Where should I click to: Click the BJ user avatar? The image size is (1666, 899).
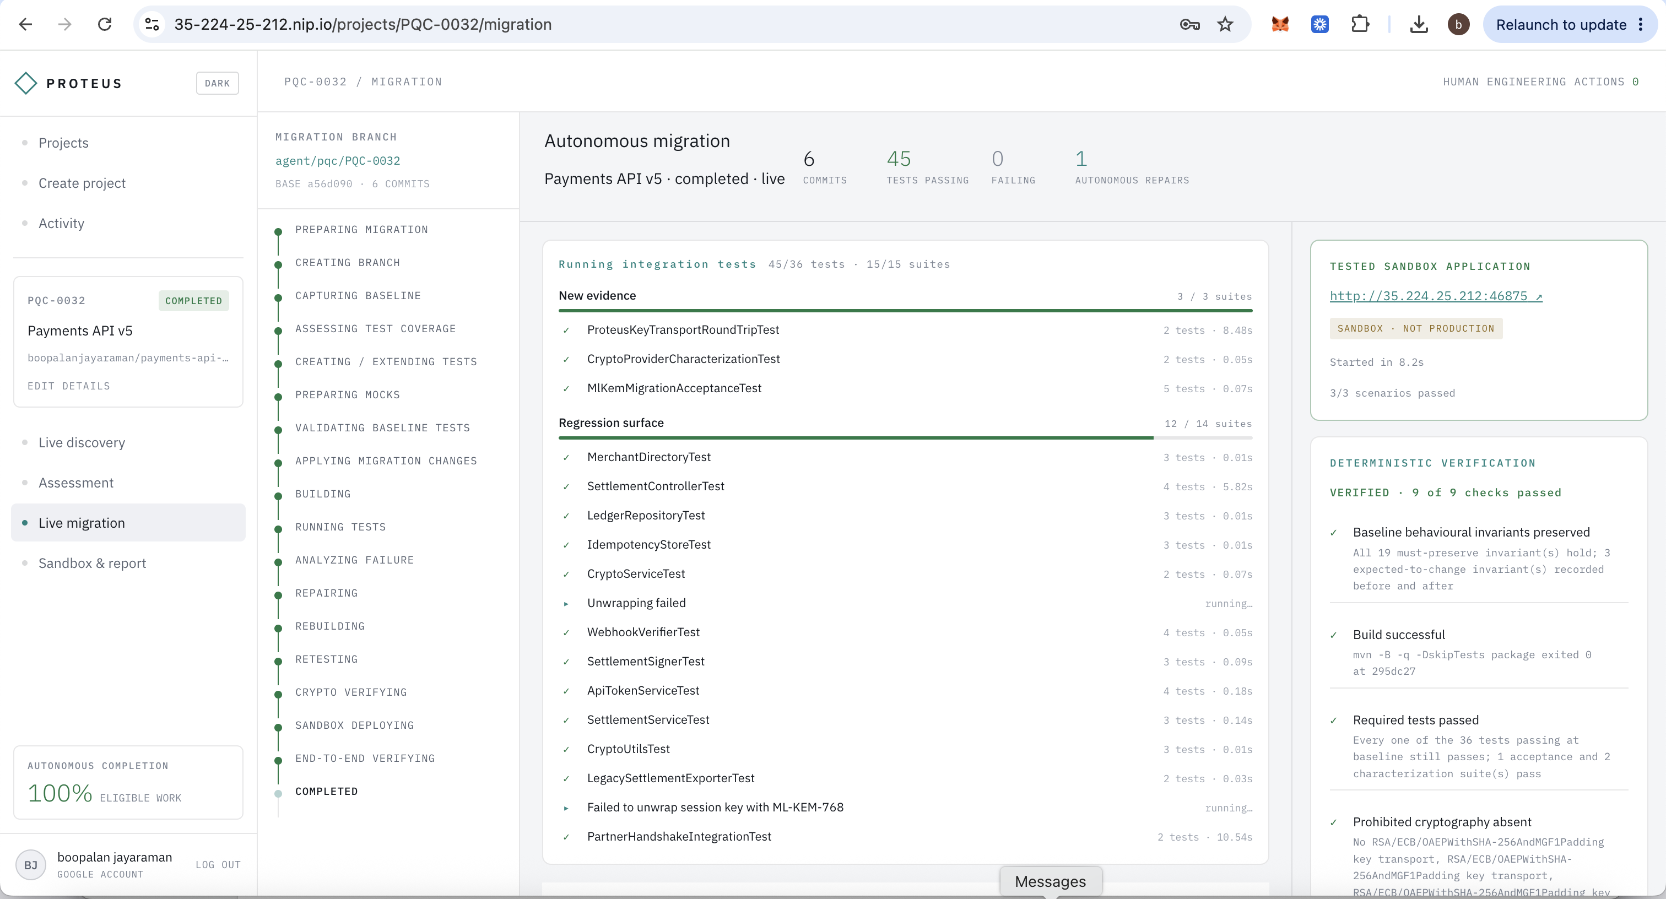pyautogui.click(x=30, y=865)
